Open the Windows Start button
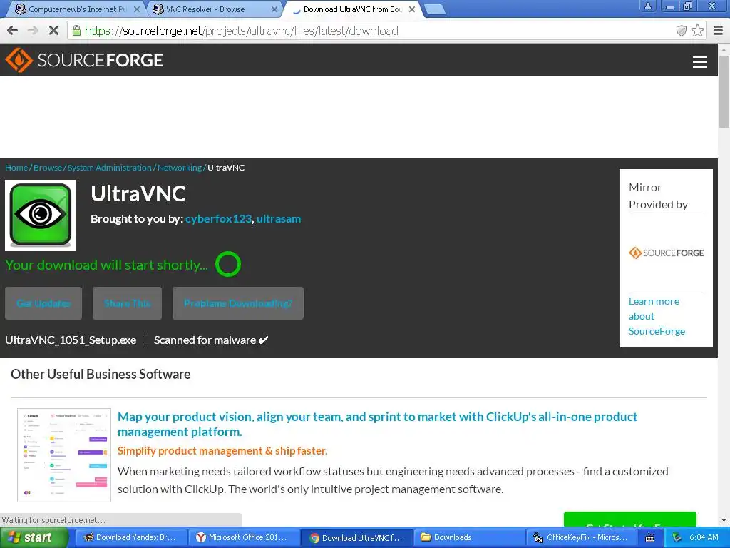The width and height of the screenshot is (730, 548). pos(33,538)
